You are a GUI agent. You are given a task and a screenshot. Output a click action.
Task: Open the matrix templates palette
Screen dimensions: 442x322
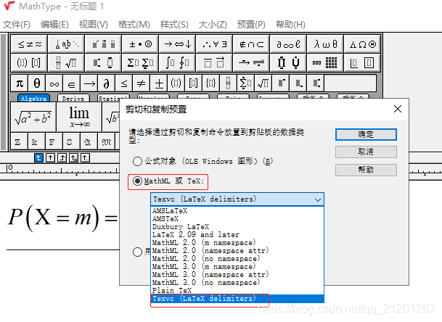[325, 62]
